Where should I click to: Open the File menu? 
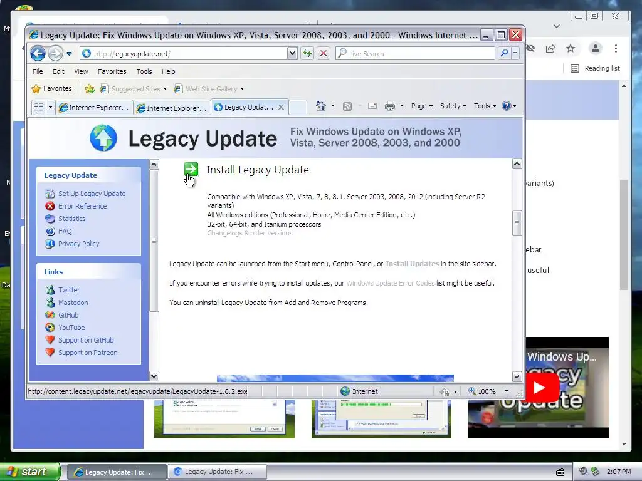tap(38, 71)
